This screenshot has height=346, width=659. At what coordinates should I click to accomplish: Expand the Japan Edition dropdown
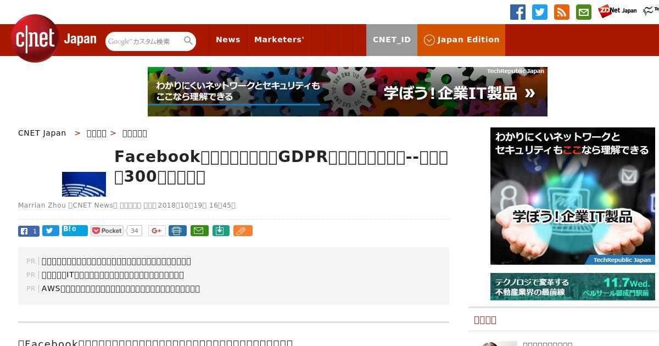(461, 40)
